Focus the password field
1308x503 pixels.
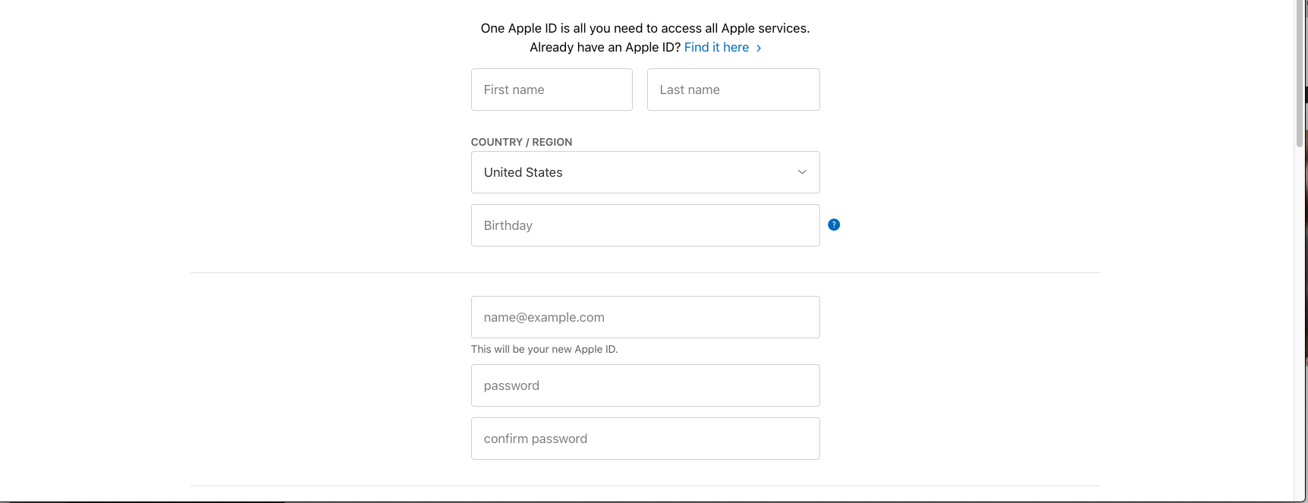point(645,385)
